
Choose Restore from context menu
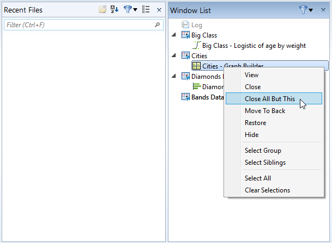274,123
